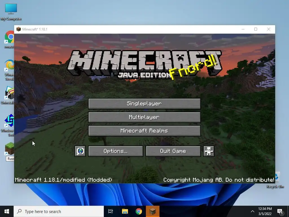Click the Minecraft 1.18.1/modified version text
Viewport: 289px width, 217px height.
tap(64, 180)
